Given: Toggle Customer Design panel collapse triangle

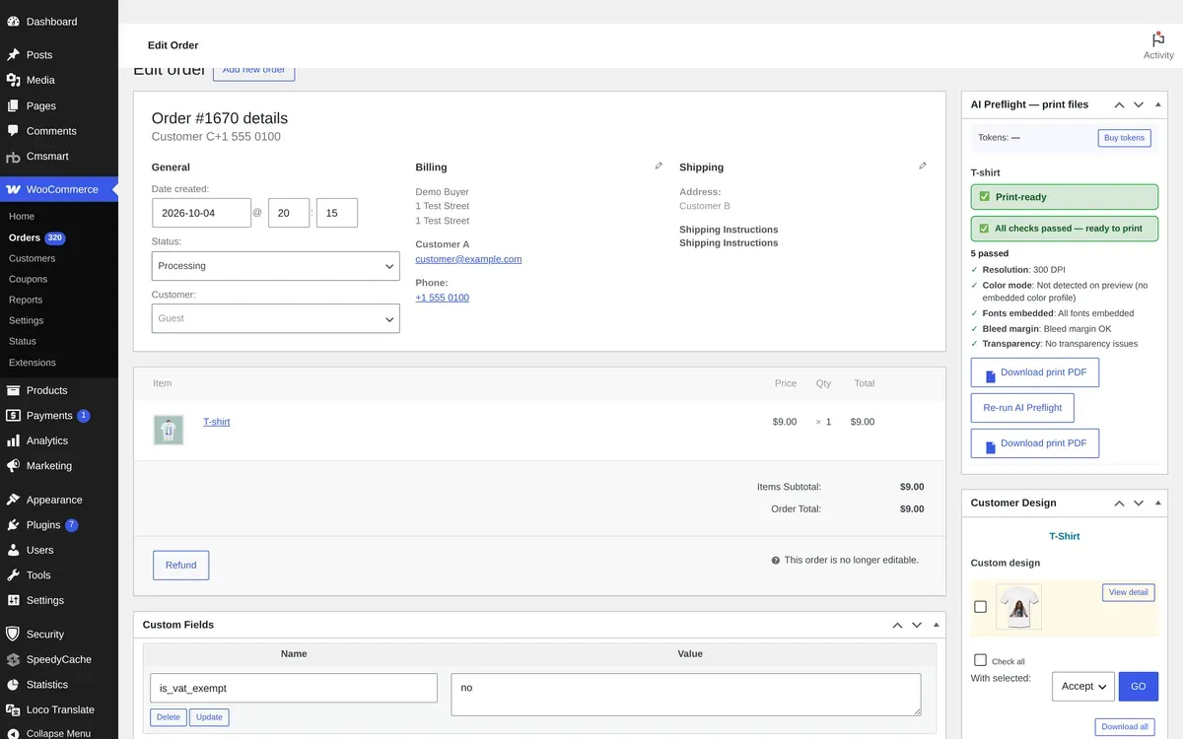Looking at the screenshot, I should 1158,503.
